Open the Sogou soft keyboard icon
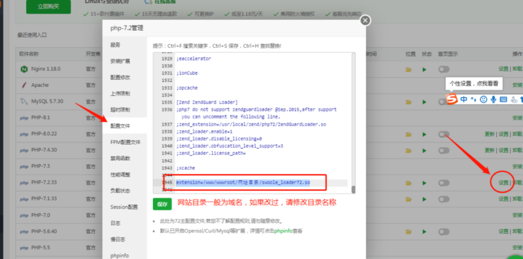 pos(503,99)
